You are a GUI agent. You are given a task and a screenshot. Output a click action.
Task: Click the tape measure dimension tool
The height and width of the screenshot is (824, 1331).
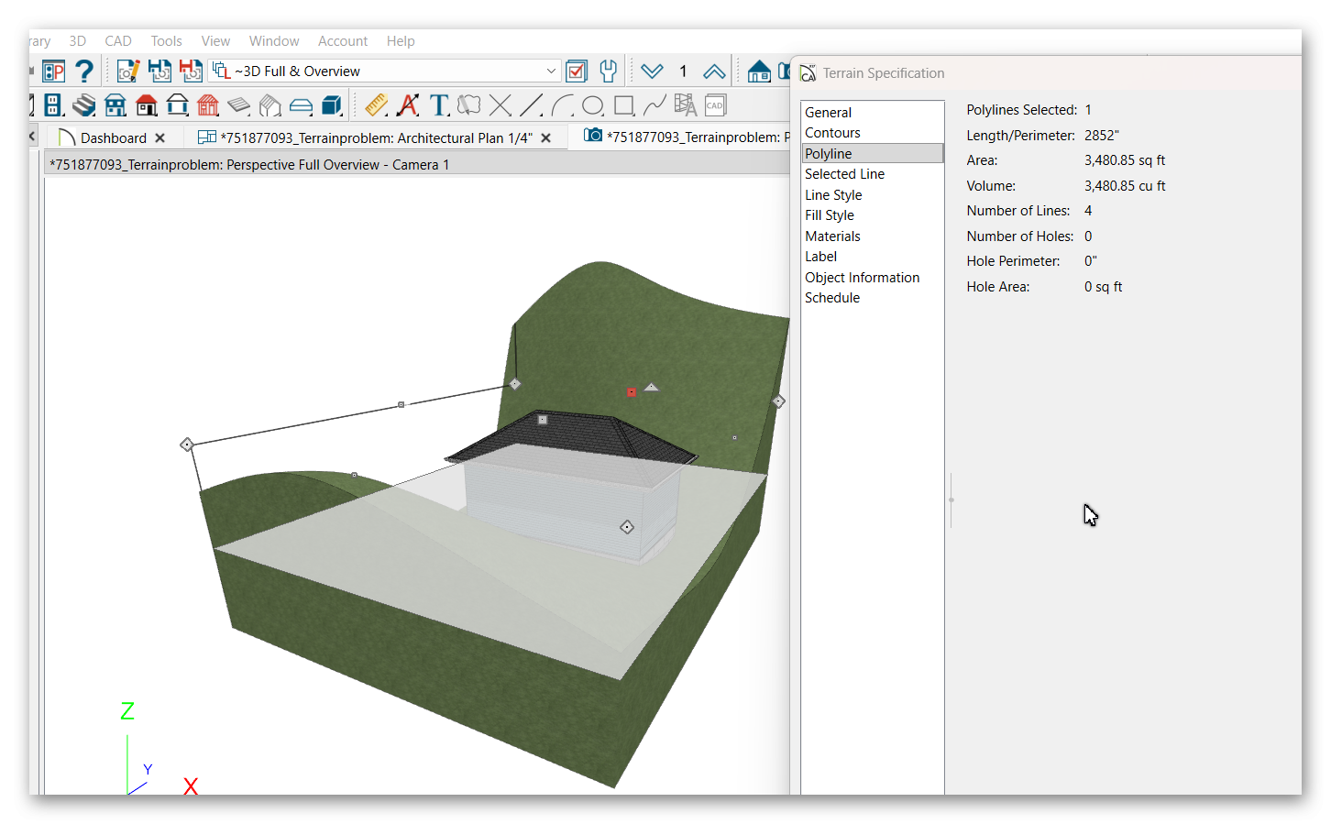tap(376, 105)
